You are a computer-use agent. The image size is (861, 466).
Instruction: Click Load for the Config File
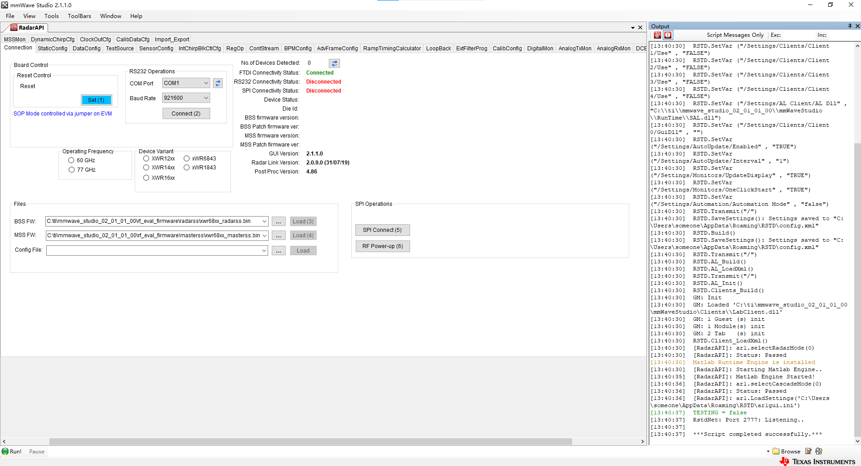point(303,251)
